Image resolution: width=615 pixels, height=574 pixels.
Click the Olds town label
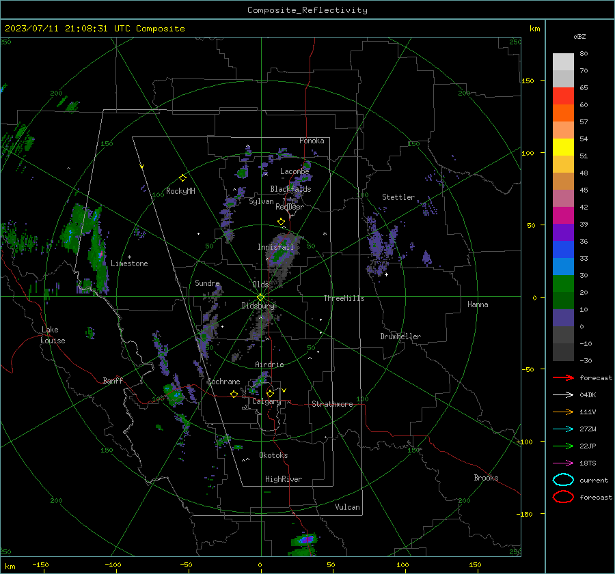click(260, 285)
